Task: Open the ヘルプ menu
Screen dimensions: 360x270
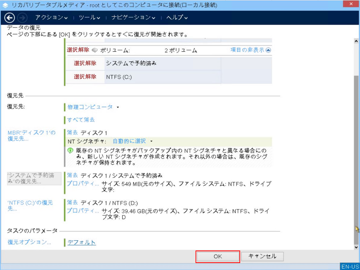Action: pos(177,18)
